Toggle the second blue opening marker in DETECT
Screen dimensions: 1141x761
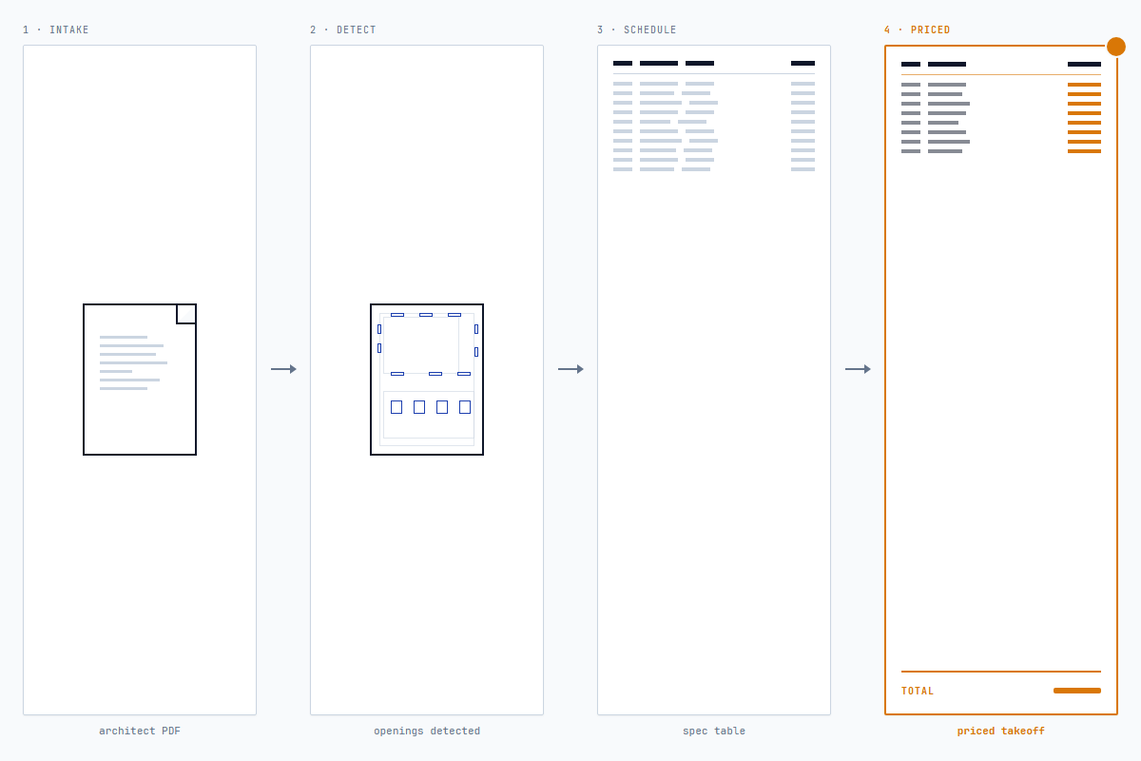tap(426, 315)
